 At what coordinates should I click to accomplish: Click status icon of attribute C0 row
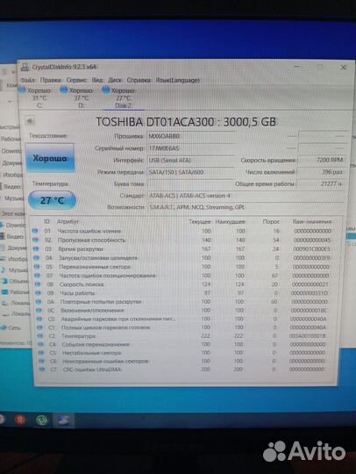tap(39, 319)
